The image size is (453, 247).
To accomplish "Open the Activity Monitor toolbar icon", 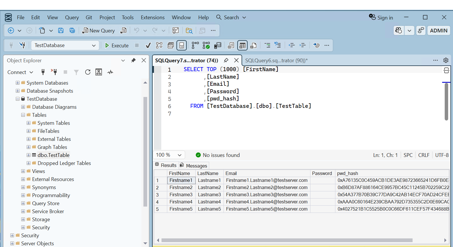I will point(176,30).
